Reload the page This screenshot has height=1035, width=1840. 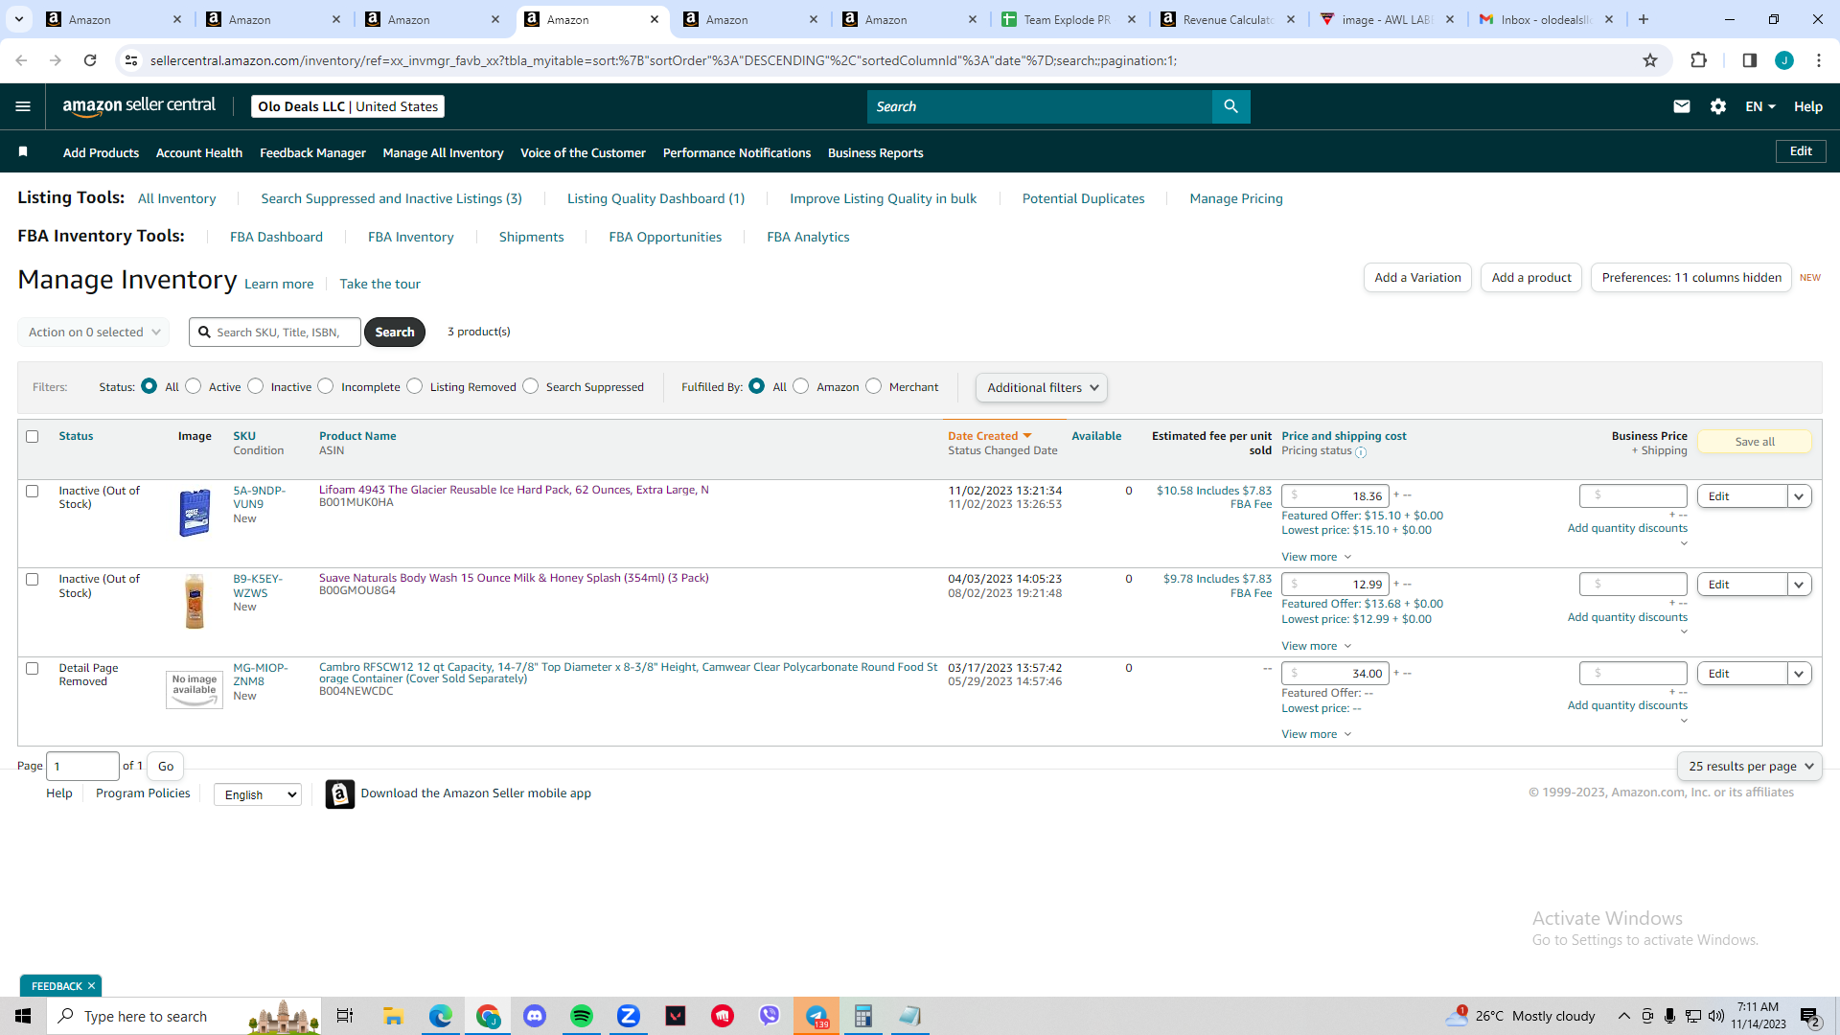[90, 60]
